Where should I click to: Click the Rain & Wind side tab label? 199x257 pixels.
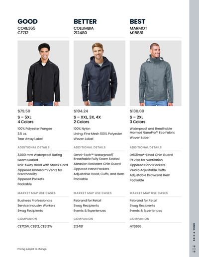pyautogui.click(x=194, y=232)
